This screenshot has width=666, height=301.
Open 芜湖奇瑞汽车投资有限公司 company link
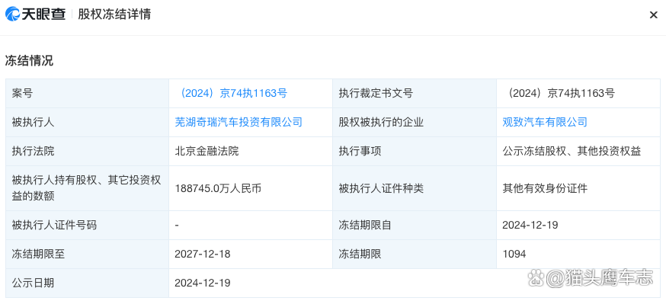239,122
